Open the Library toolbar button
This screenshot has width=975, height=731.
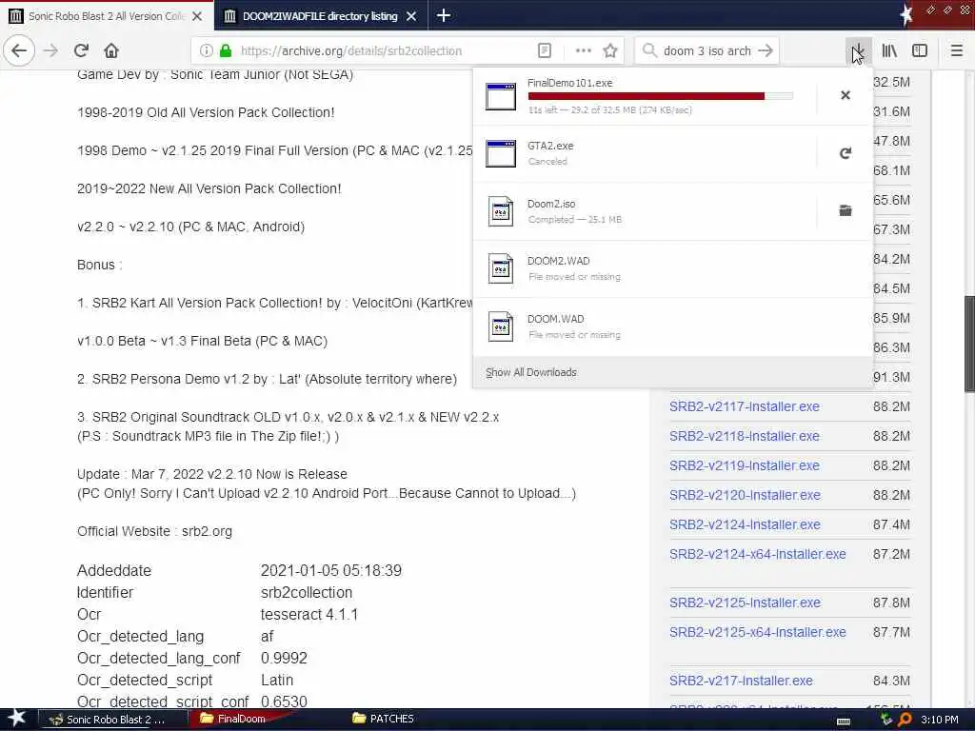click(x=889, y=51)
